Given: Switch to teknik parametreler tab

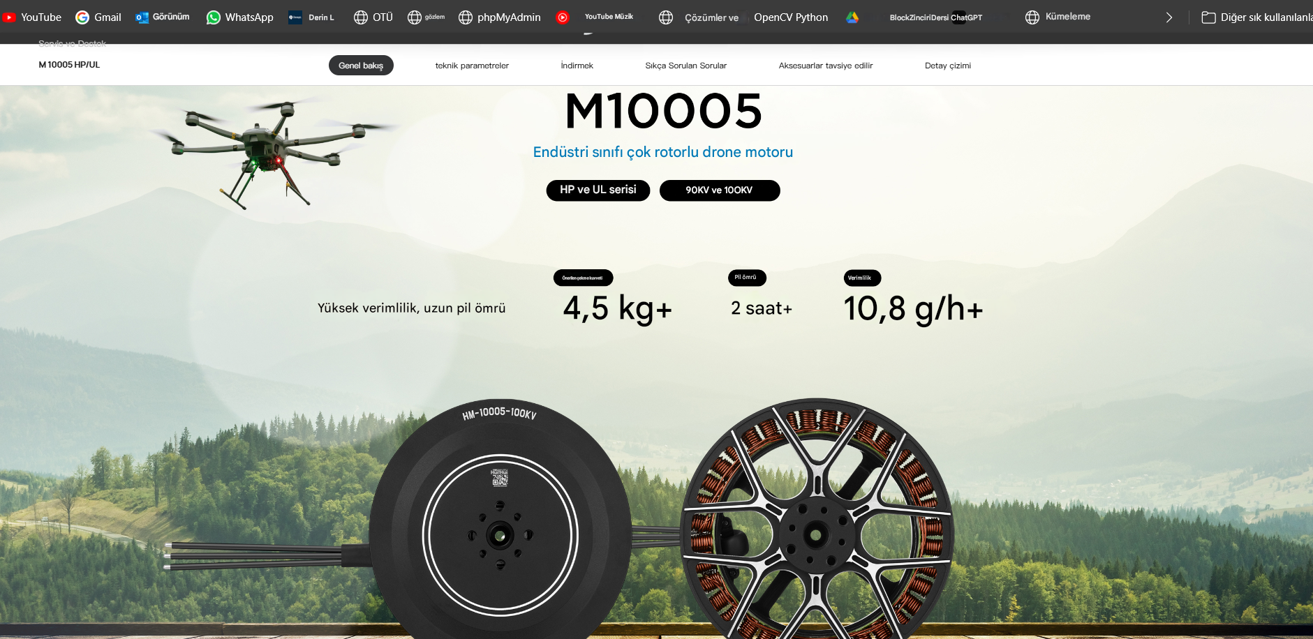Looking at the screenshot, I should tap(472, 66).
